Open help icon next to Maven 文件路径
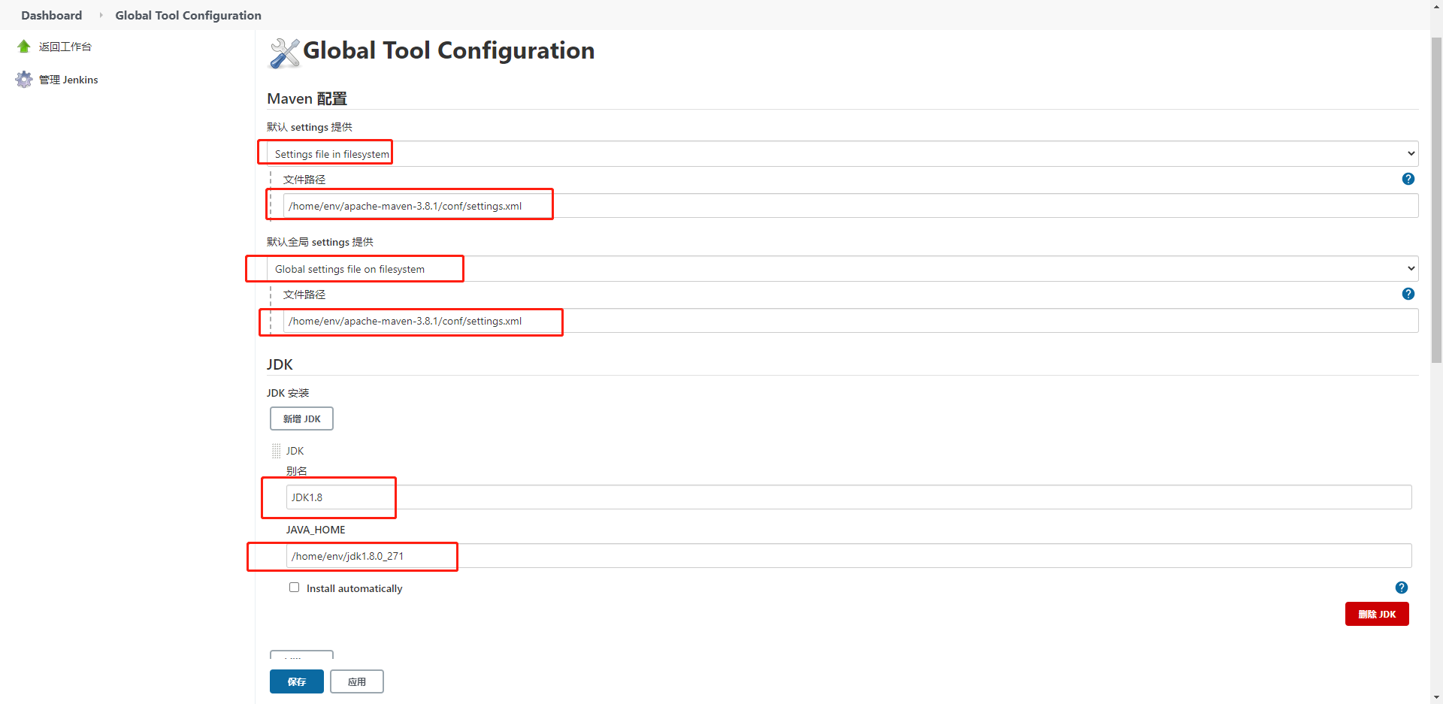Image resolution: width=1443 pixels, height=704 pixels. click(x=1408, y=179)
